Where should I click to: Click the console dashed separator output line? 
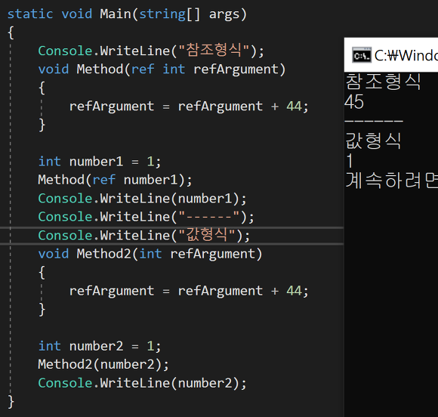[x=374, y=121]
